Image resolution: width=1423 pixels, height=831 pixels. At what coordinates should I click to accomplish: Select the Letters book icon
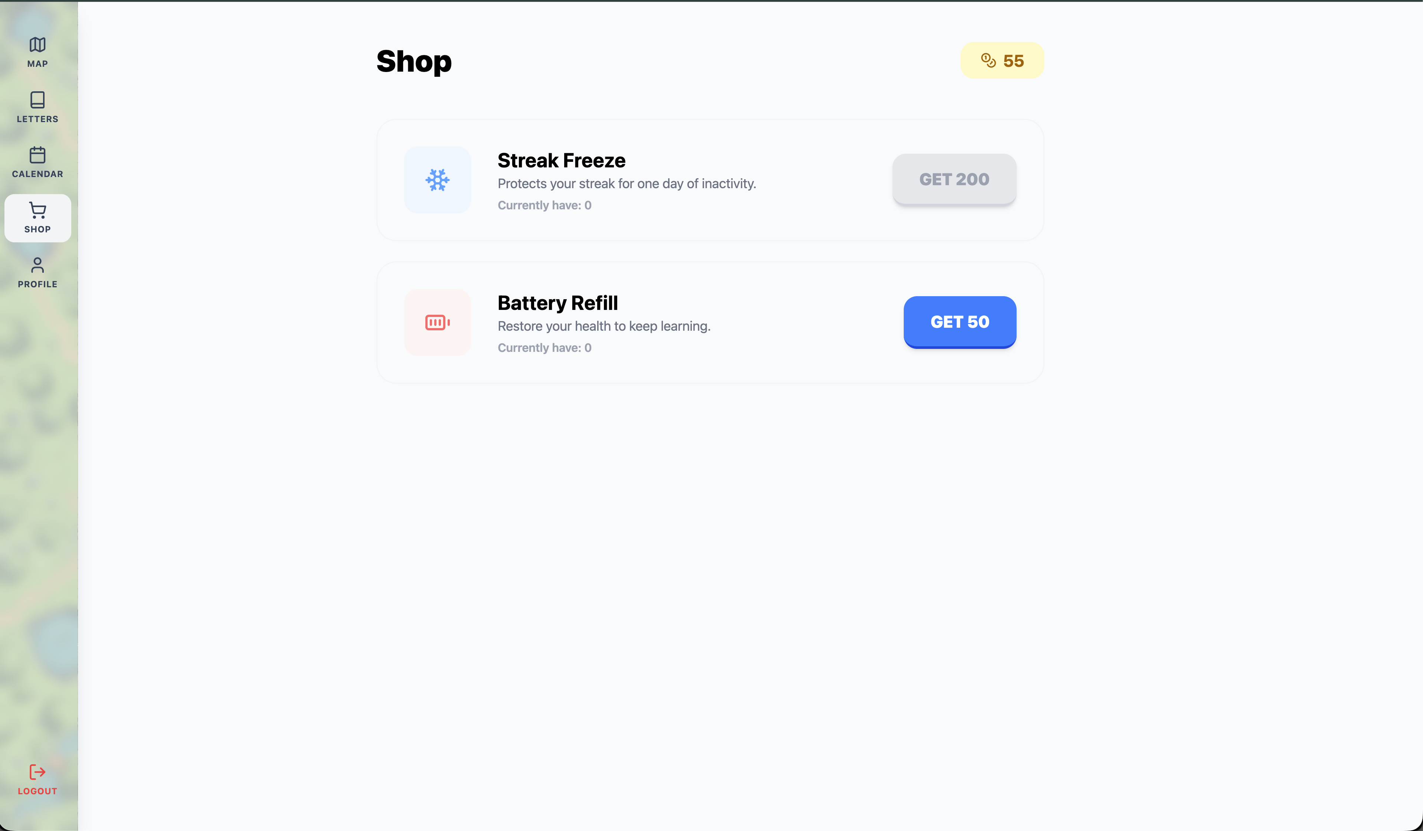coord(37,100)
